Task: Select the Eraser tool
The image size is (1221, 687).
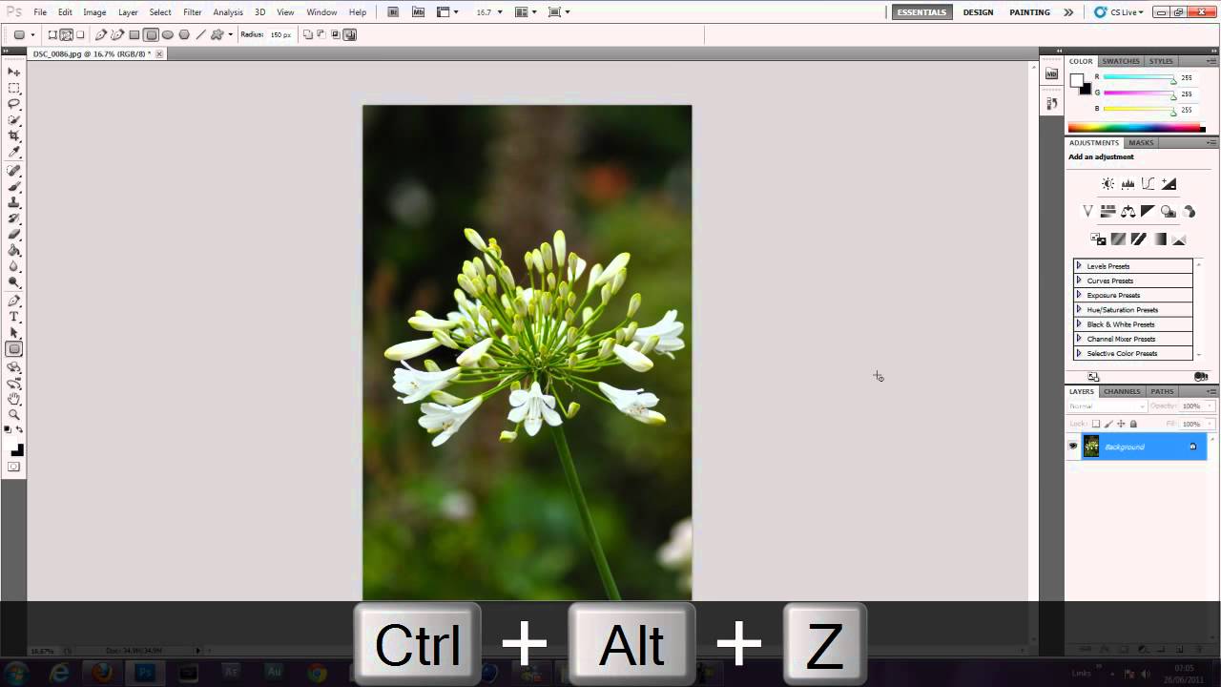Action: pos(14,234)
